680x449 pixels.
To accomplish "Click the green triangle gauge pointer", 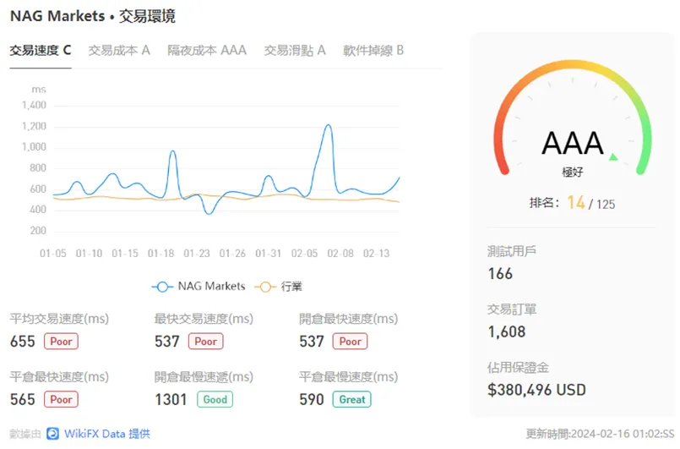I will point(613,156).
